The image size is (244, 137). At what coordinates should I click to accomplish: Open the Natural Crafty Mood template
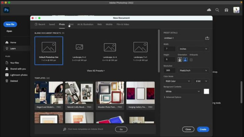point(79,96)
